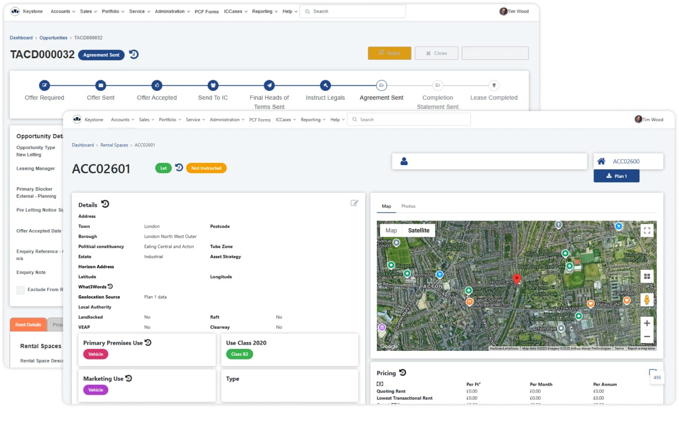
Task: Tick the Exclude From checkbox in back window
Action: click(x=20, y=290)
